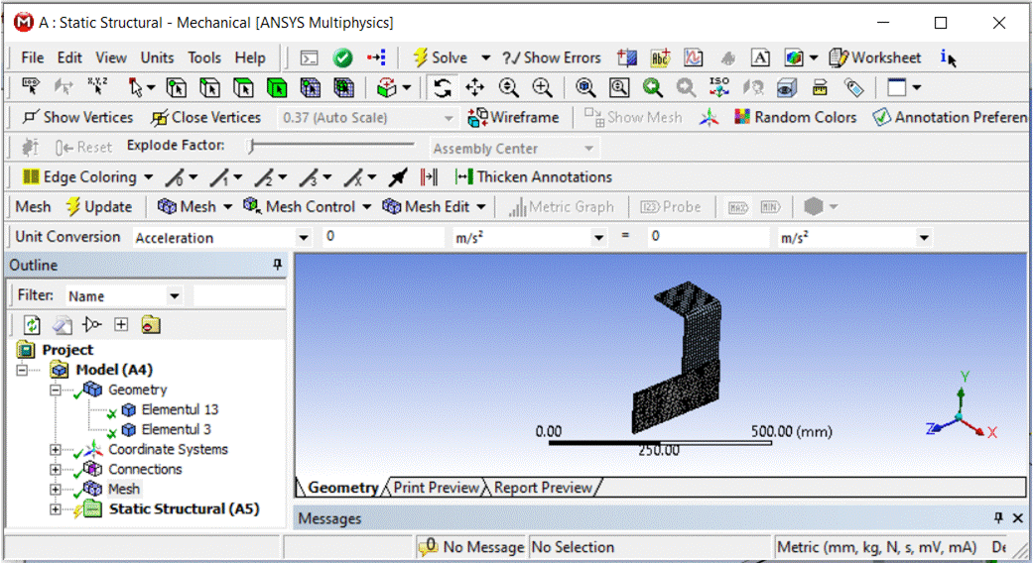Open the Filter Name dropdown

[174, 296]
